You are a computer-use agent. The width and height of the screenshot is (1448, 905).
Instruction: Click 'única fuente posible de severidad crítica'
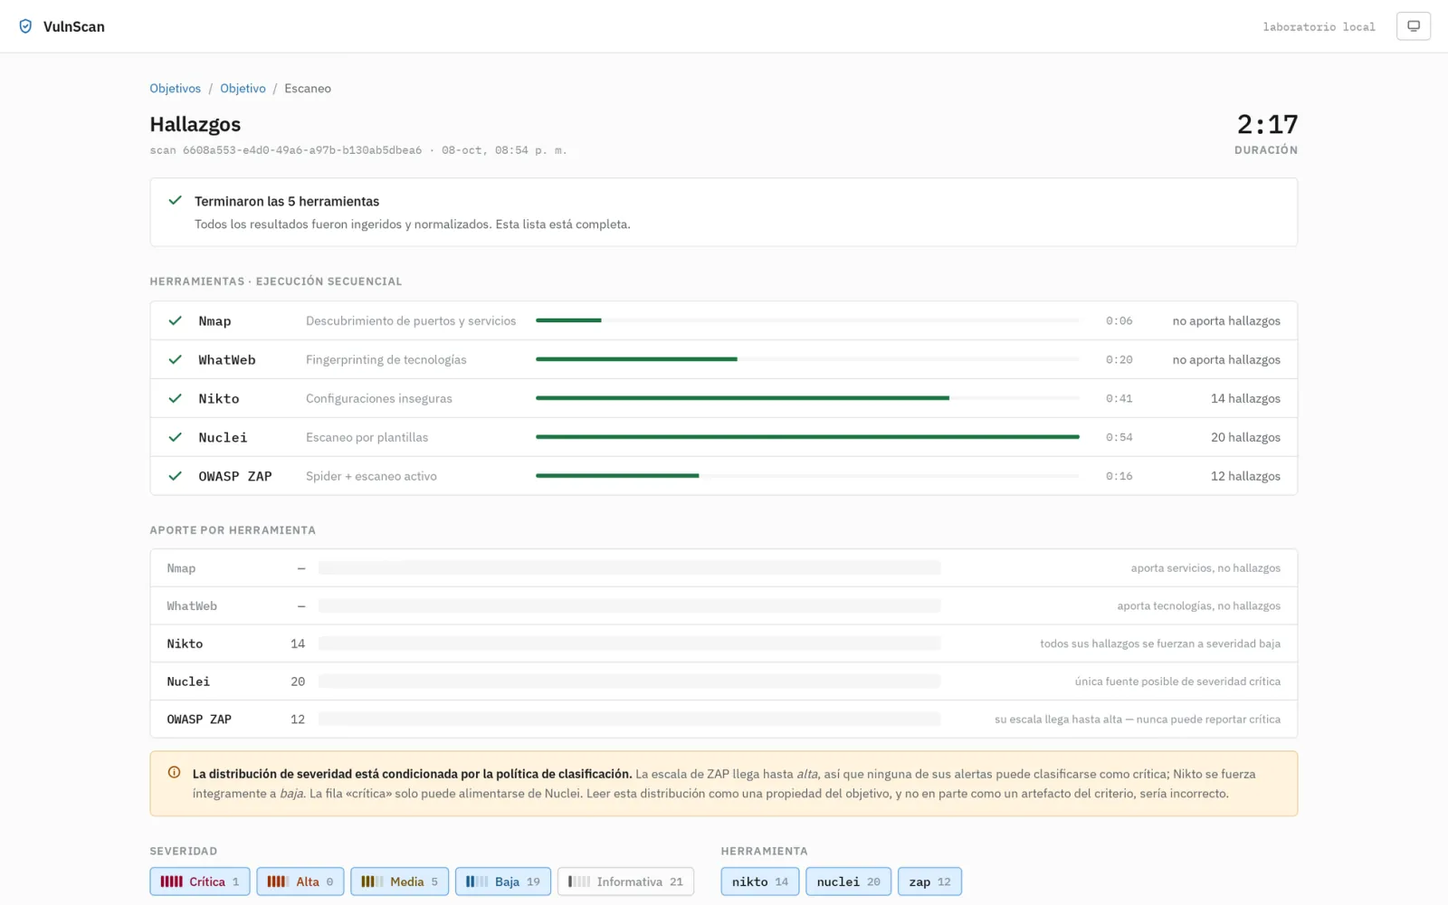(x=1177, y=681)
